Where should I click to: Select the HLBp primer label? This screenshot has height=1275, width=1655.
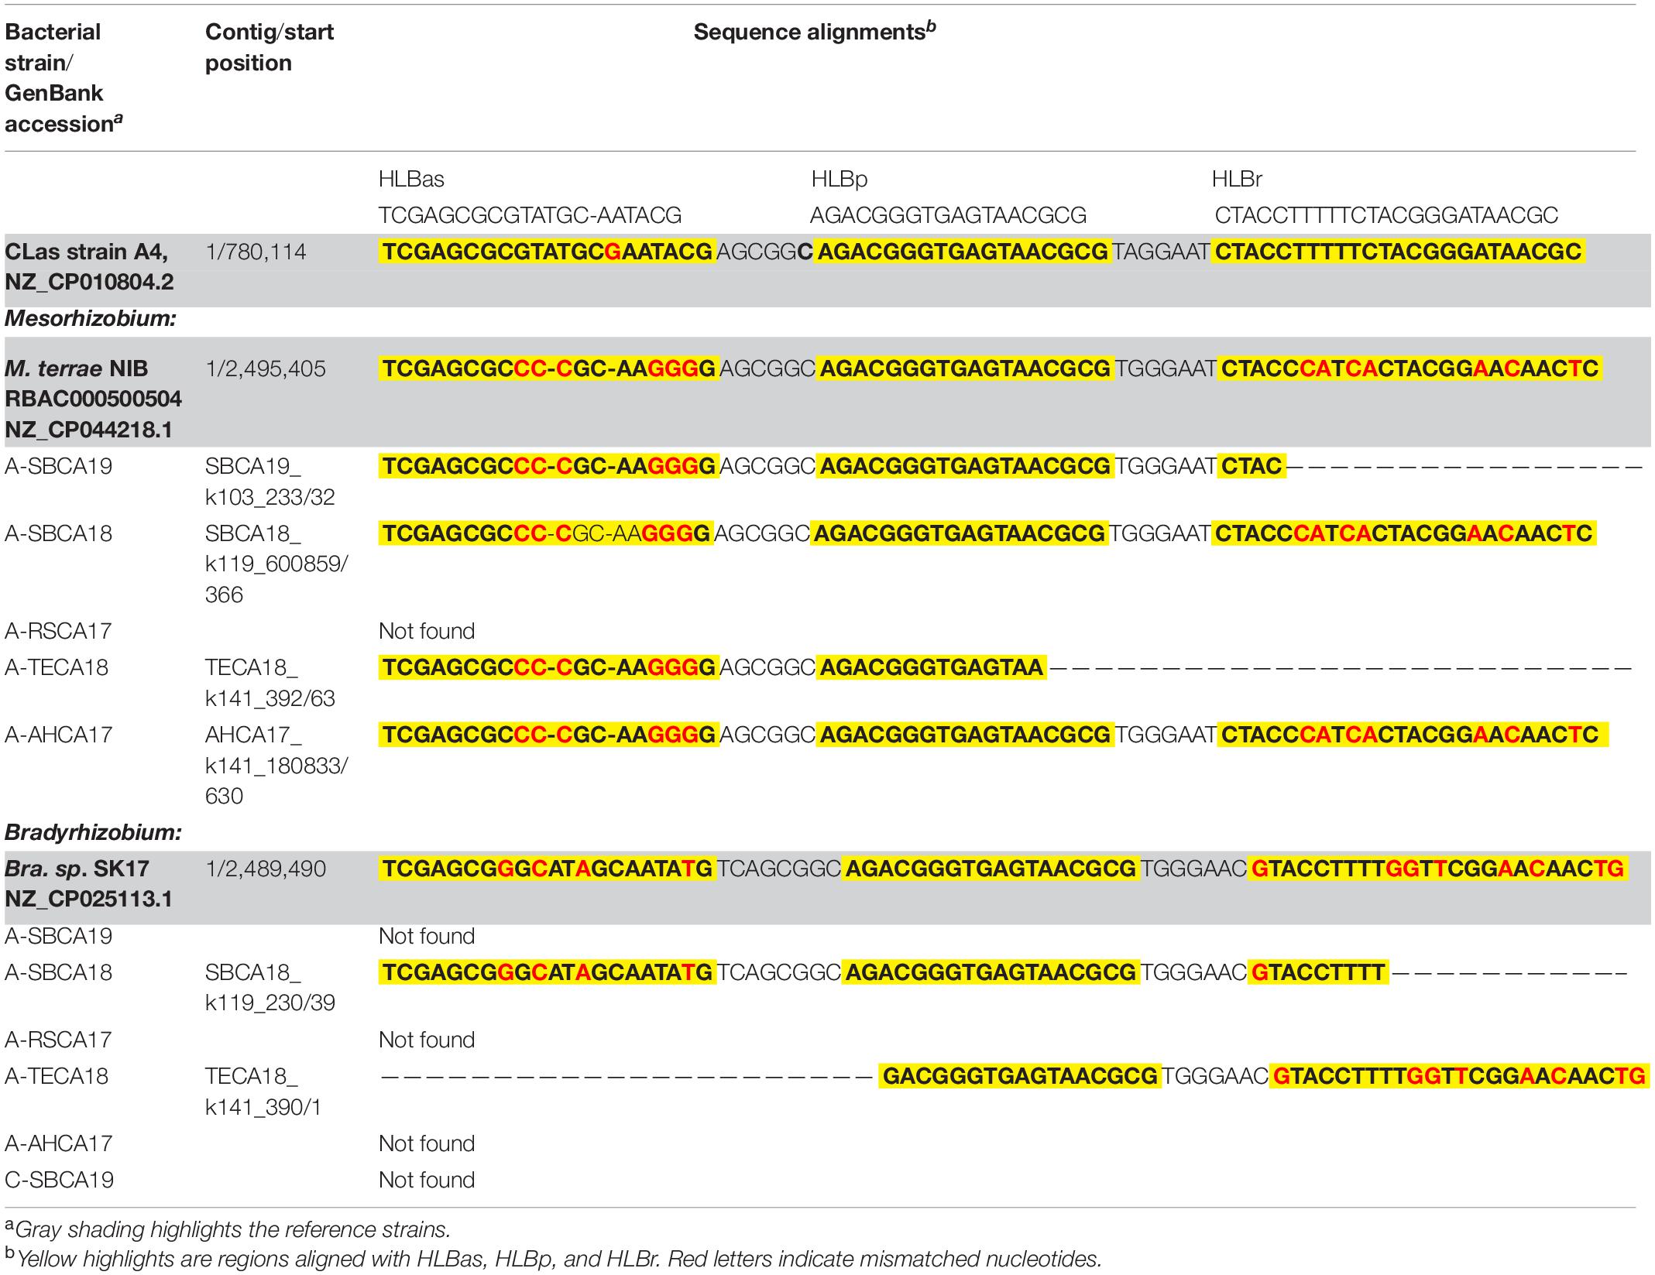point(839,179)
